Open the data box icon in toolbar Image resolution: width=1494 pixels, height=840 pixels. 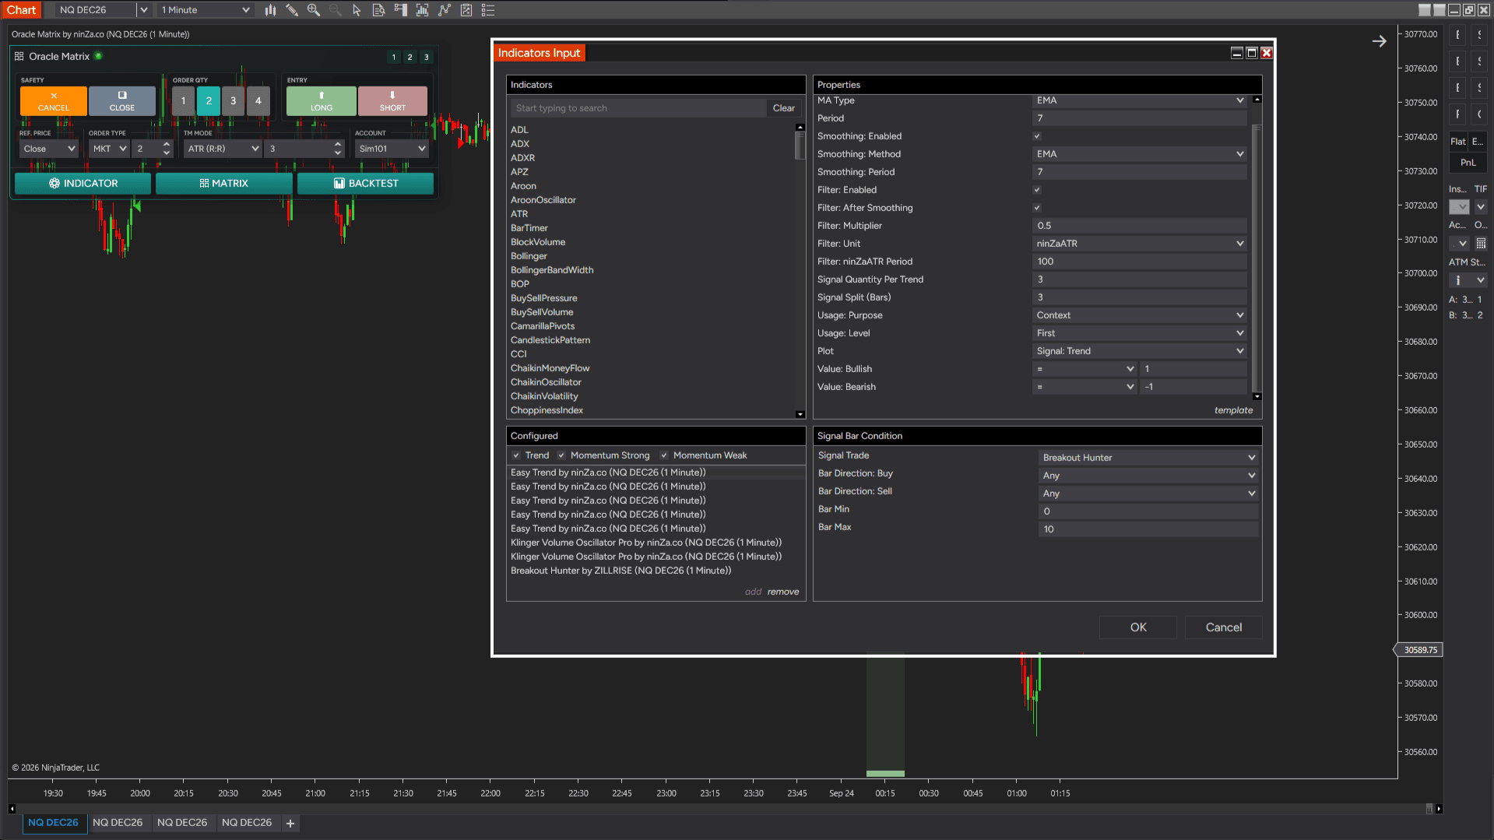[378, 10]
